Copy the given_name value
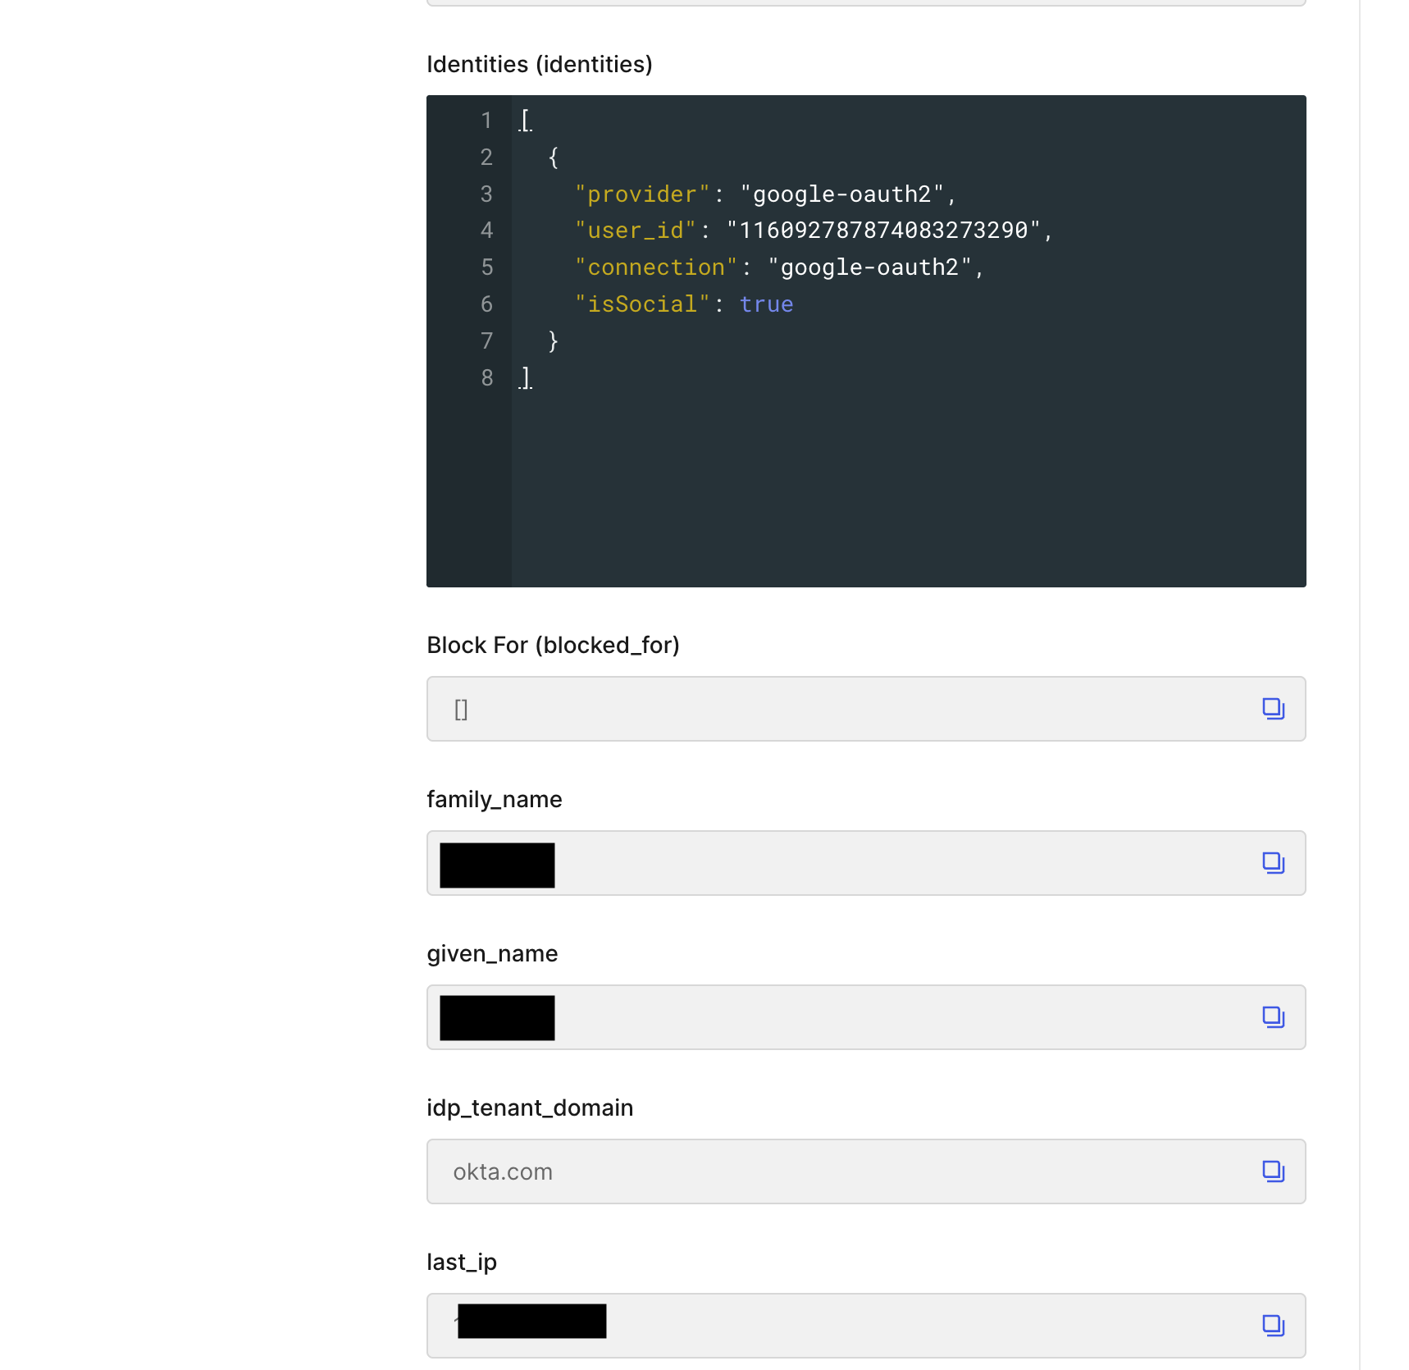 coord(1273,1017)
